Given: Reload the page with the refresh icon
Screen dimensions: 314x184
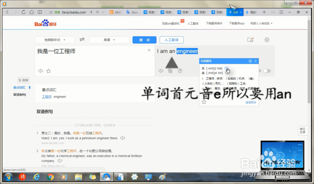Looking at the screenshot, I should (x=24, y=12).
